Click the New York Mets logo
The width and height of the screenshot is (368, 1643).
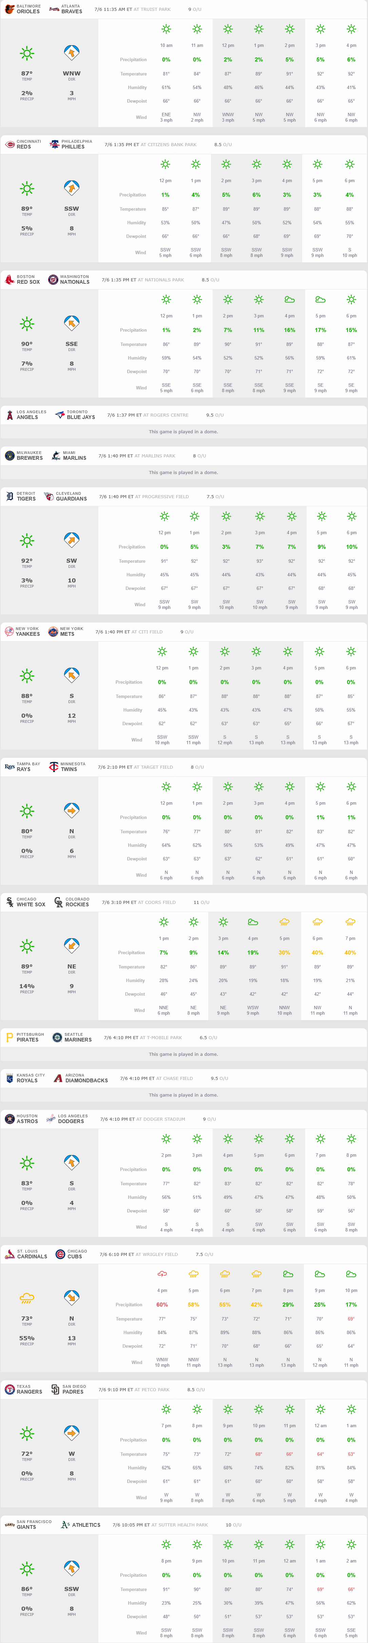(54, 631)
